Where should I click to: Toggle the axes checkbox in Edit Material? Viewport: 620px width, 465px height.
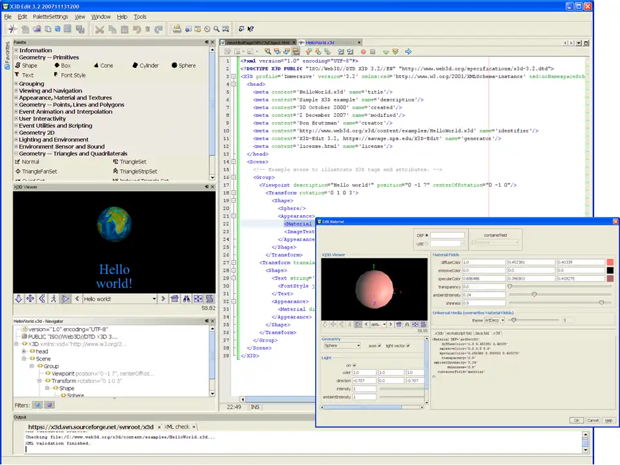click(x=379, y=346)
